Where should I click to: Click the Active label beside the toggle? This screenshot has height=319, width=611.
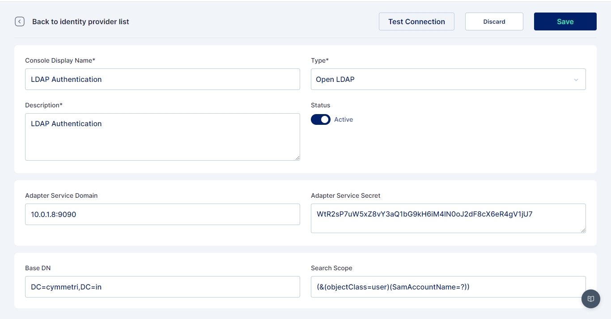pyautogui.click(x=344, y=119)
